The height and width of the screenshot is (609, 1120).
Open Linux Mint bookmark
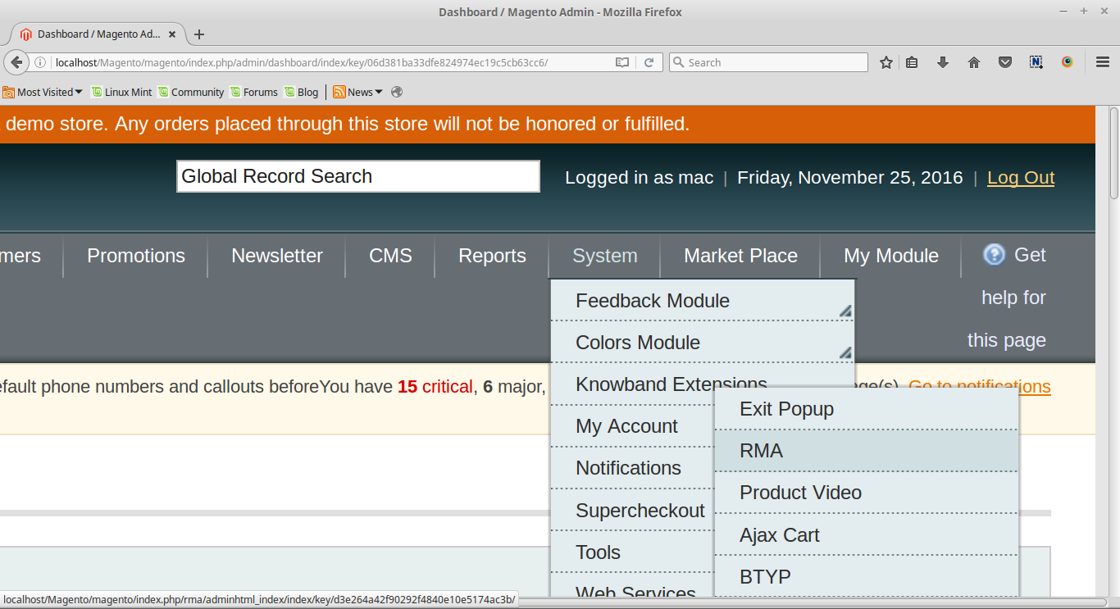pyautogui.click(x=121, y=92)
